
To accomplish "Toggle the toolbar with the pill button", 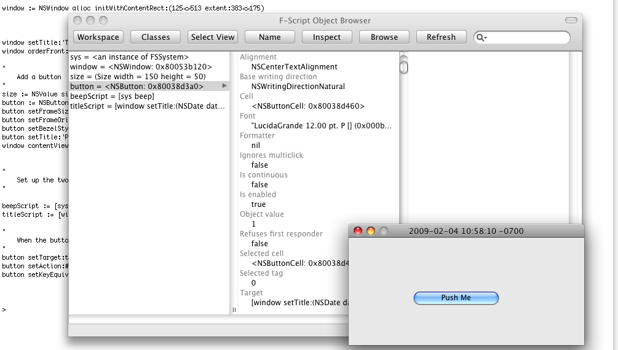I will [x=571, y=20].
